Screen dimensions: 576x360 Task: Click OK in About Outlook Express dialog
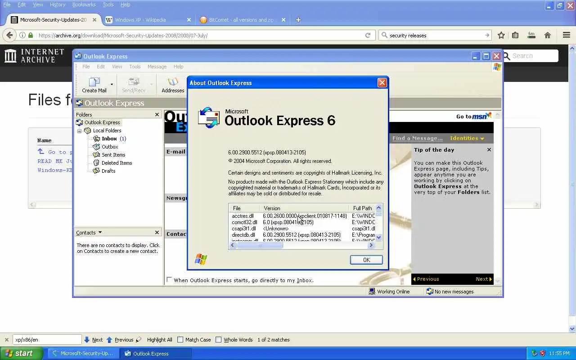point(366,260)
